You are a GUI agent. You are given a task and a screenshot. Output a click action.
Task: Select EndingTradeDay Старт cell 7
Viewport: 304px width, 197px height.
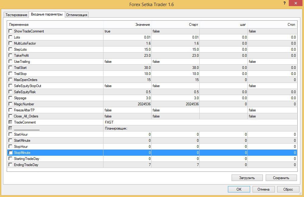tap(176, 165)
